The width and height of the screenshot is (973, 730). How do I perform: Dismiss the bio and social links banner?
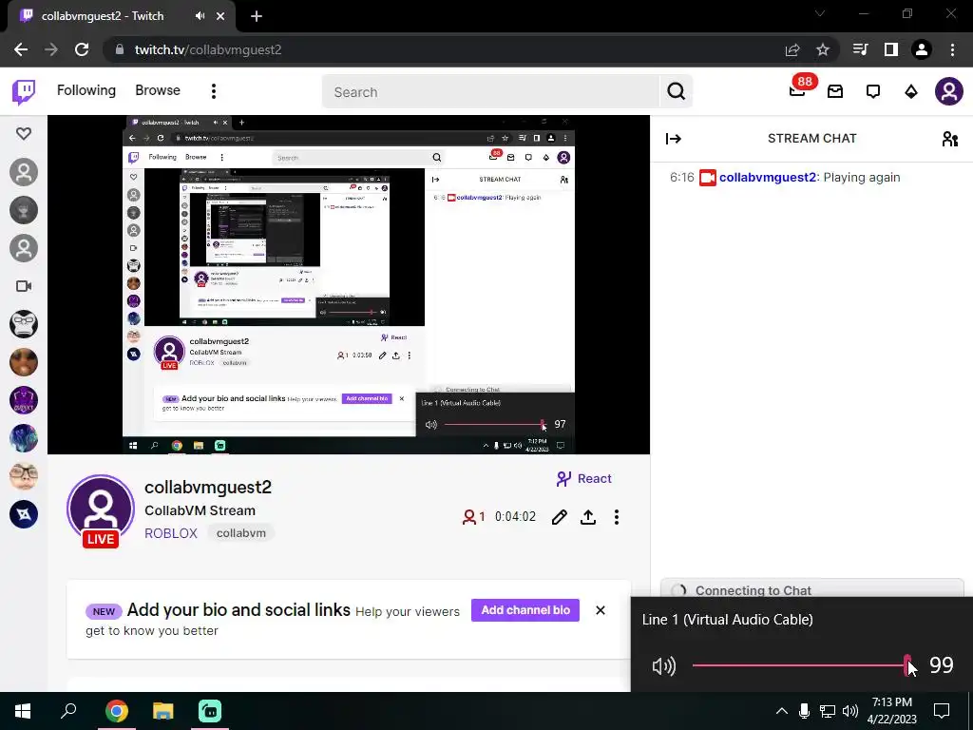[601, 610]
